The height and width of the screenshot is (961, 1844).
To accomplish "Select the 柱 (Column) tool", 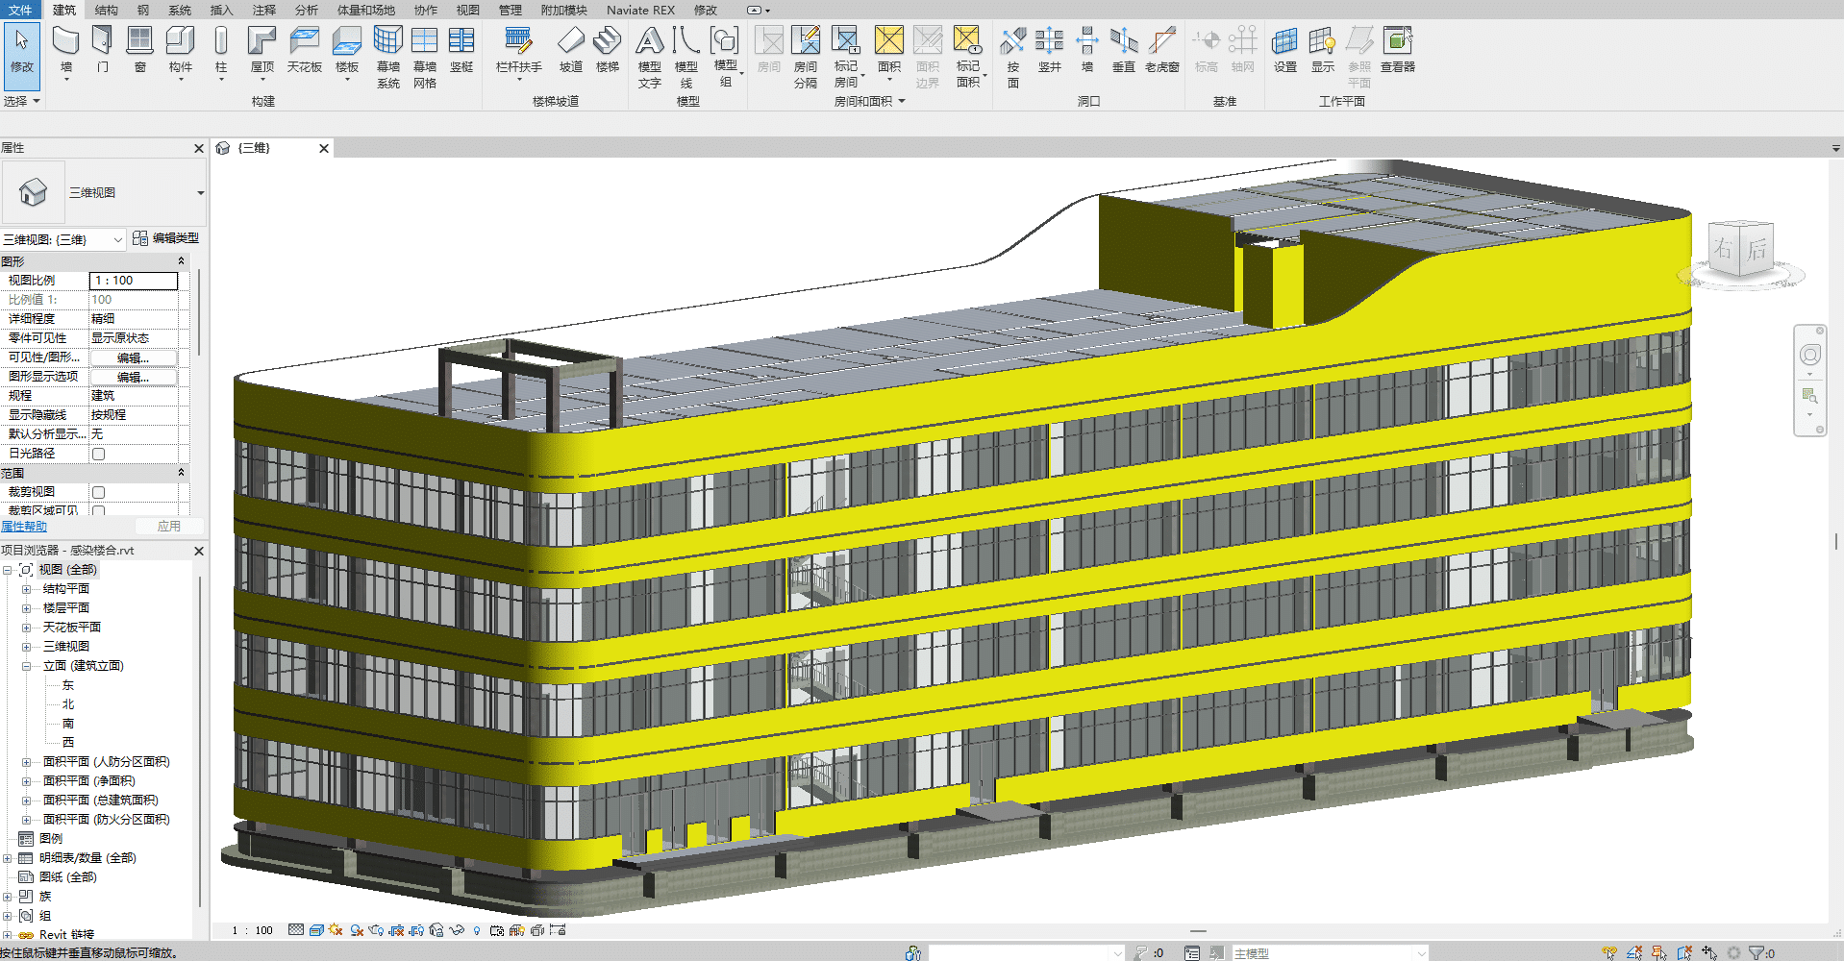I will [221, 50].
